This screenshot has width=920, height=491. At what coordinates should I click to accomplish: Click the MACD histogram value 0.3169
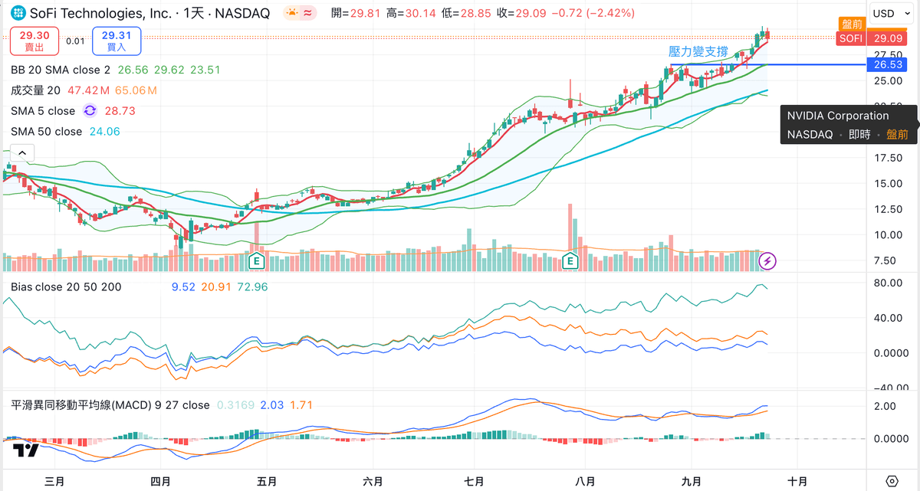(x=235, y=404)
